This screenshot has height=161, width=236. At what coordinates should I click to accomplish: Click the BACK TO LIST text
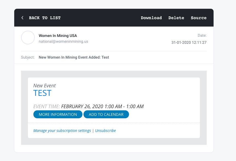point(45,18)
